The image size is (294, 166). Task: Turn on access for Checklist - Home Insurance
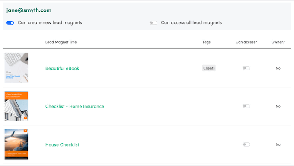246,106
